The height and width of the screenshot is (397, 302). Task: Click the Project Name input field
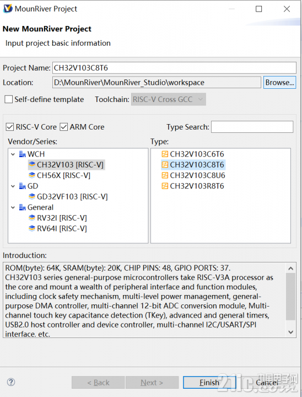(174, 68)
